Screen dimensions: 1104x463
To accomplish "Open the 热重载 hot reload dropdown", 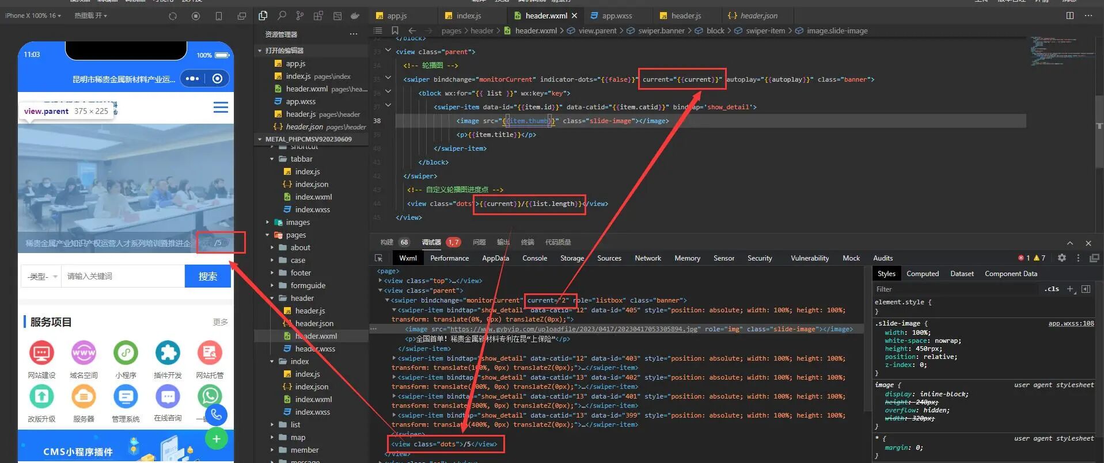I will 90,16.
